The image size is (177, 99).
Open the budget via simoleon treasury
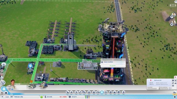(x=48, y=97)
